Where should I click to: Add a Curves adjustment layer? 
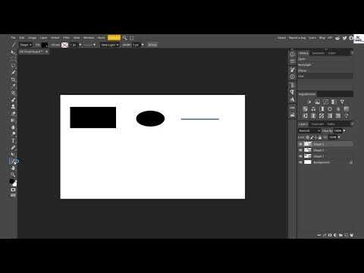(325, 102)
